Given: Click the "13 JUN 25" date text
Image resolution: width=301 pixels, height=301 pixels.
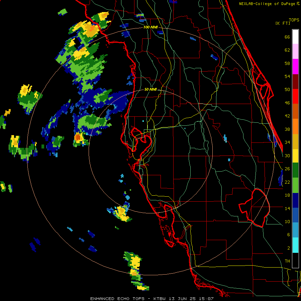Looking at the screenshot, I should 182,299.
